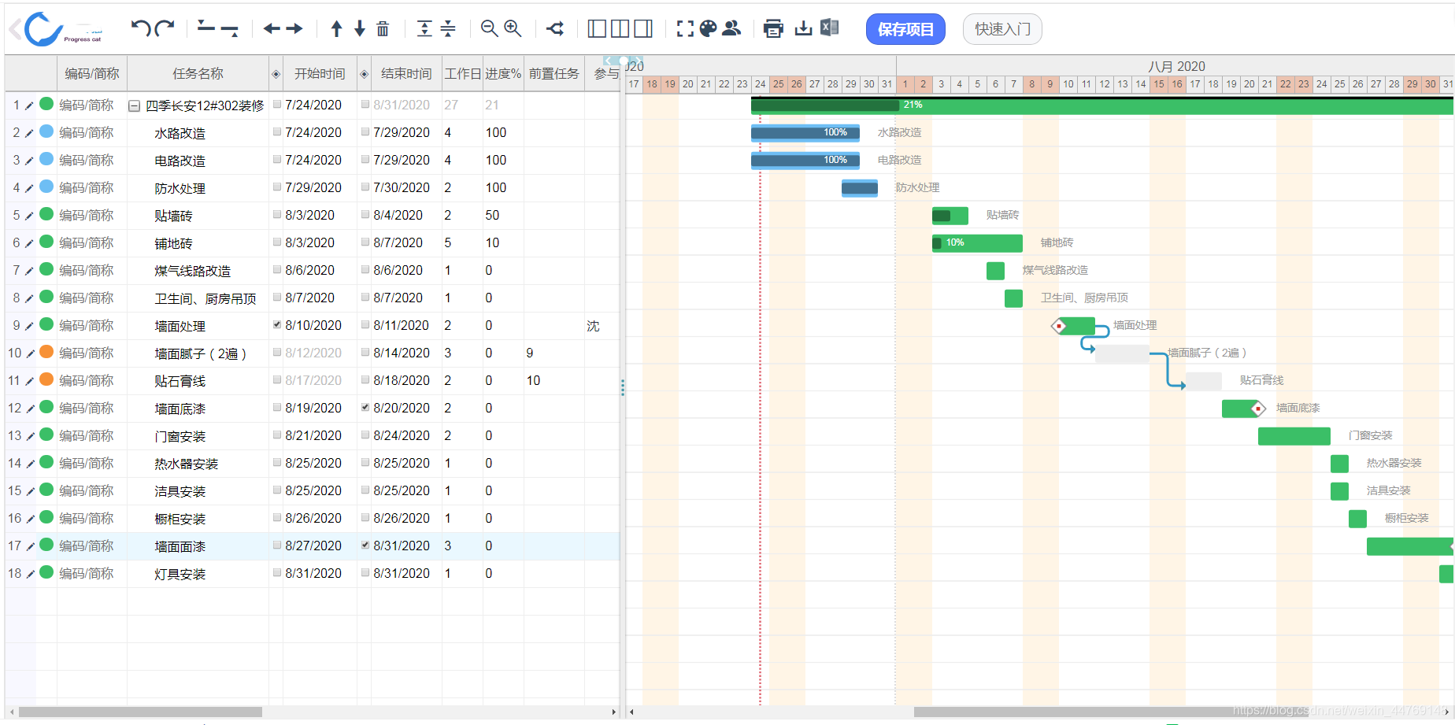Click the 8/24/2020 end date for 门窗安装
Viewport: 1455px width, 725px height.
[x=402, y=435]
